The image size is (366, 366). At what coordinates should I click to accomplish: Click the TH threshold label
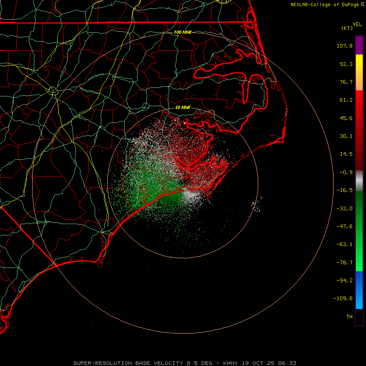(349, 317)
